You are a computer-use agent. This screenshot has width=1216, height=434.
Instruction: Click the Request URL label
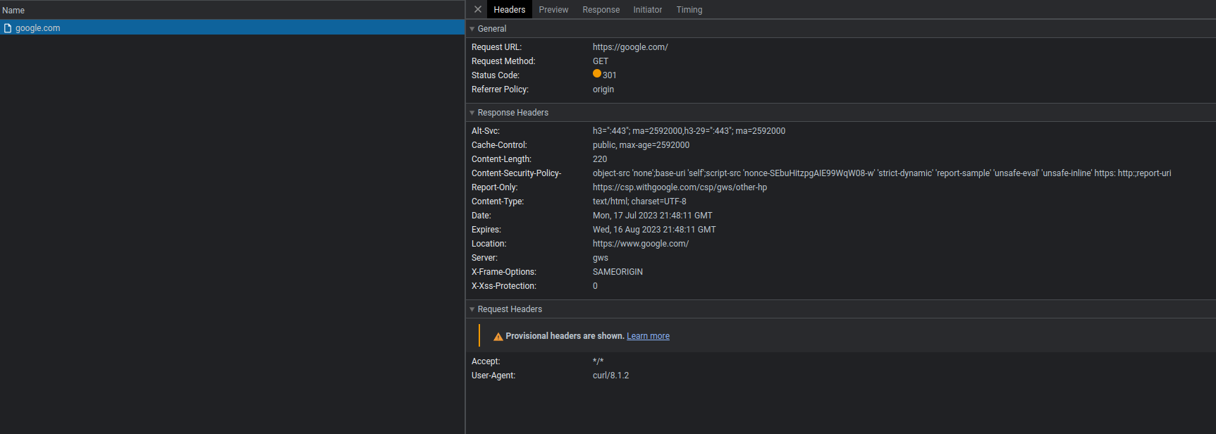(x=497, y=47)
